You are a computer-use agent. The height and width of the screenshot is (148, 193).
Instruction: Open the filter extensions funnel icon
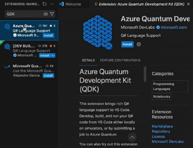click(x=52, y=14)
